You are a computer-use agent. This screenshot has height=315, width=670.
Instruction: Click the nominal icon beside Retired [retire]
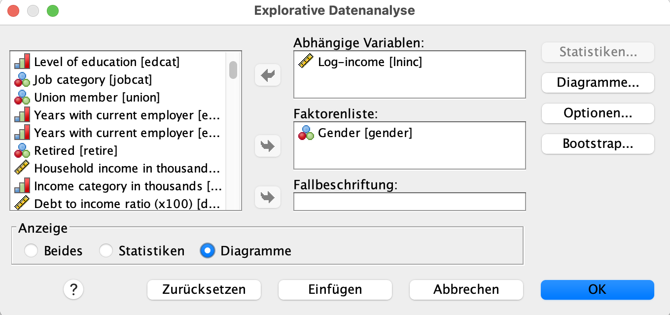22,151
